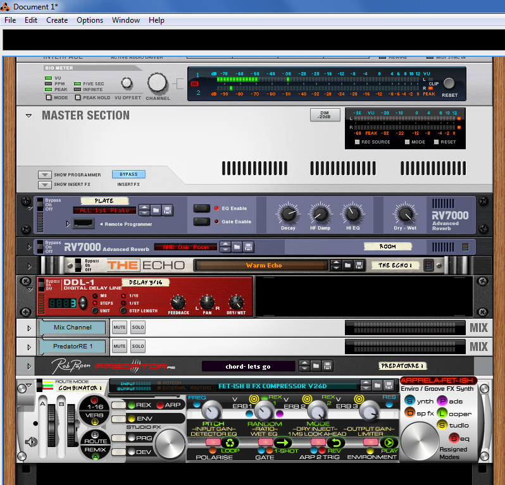Solo the PredatorRE 1 channel
The width and height of the screenshot is (505, 485).
[x=138, y=347]
